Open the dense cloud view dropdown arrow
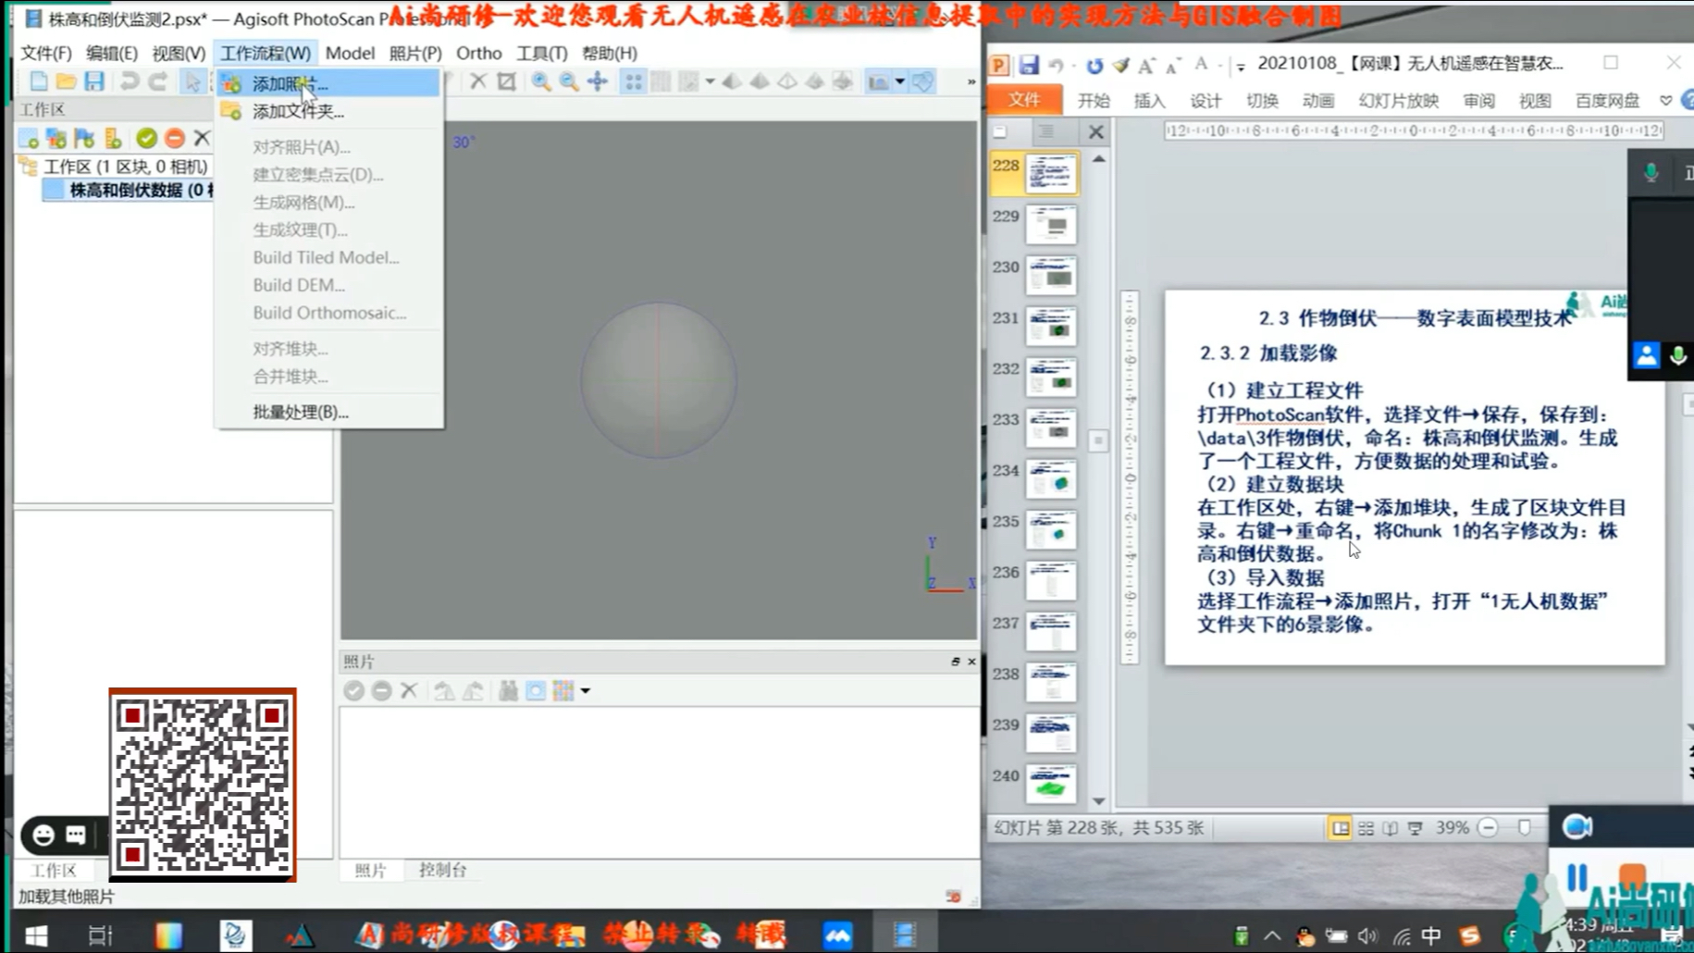The width and height of the screenshot is (1694, 953). pyautogui.click(x=710, y=82)
